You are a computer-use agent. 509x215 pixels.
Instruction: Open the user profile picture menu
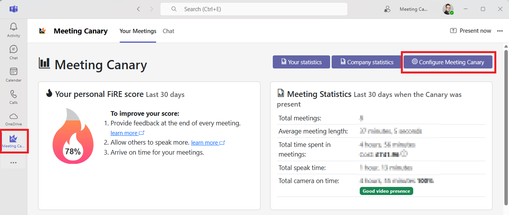448,9
